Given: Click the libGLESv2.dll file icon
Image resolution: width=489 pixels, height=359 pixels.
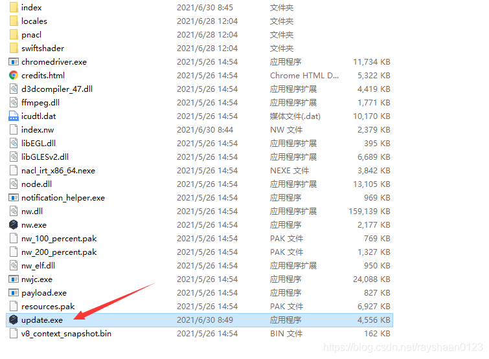Looking at the screenshot, I should pos(14,157).
